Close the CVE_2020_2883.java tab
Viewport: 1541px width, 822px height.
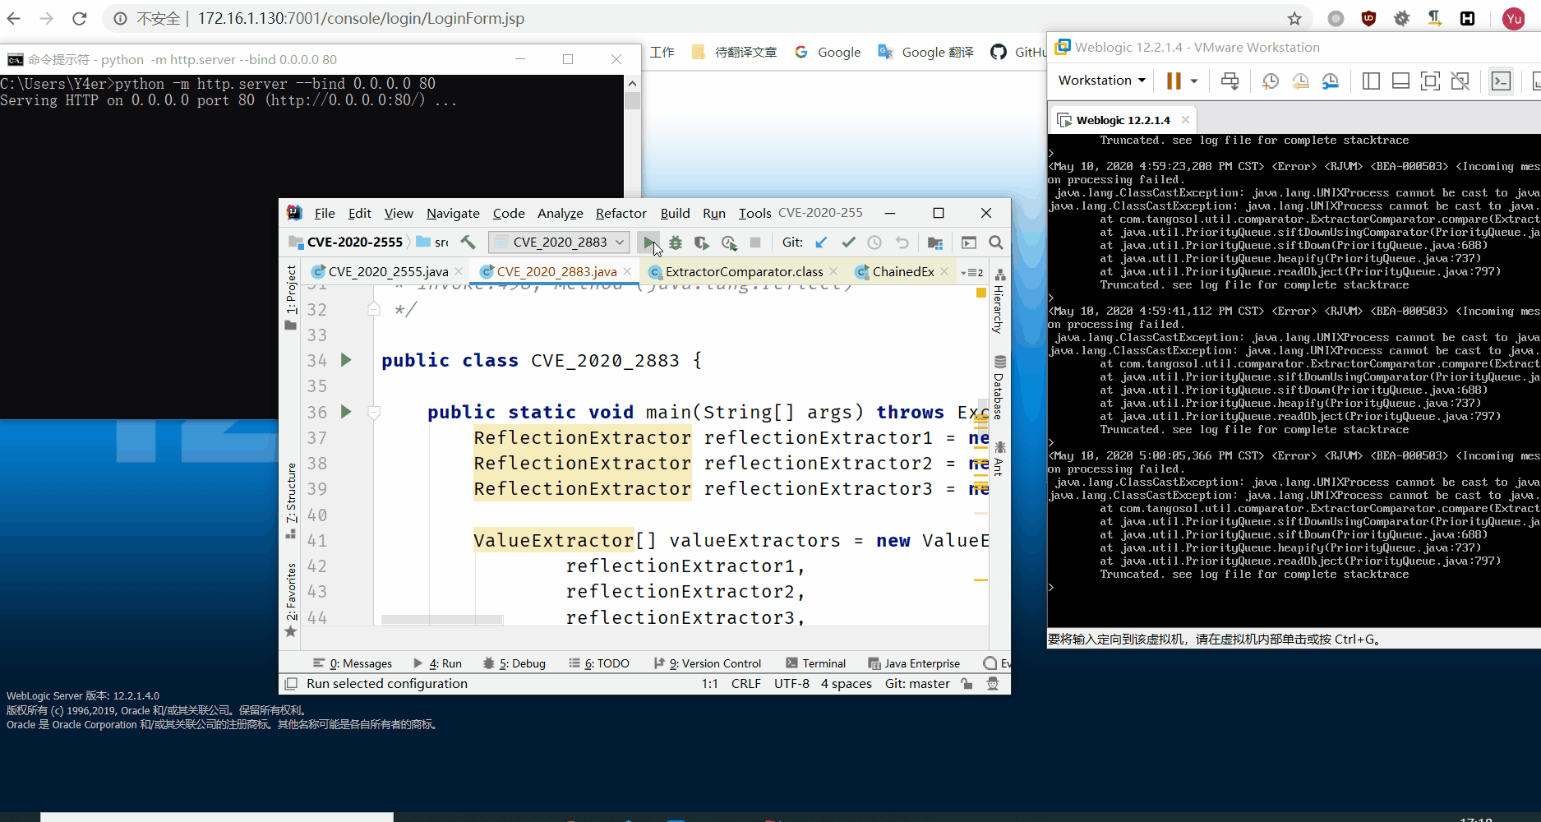pos(628,271)
